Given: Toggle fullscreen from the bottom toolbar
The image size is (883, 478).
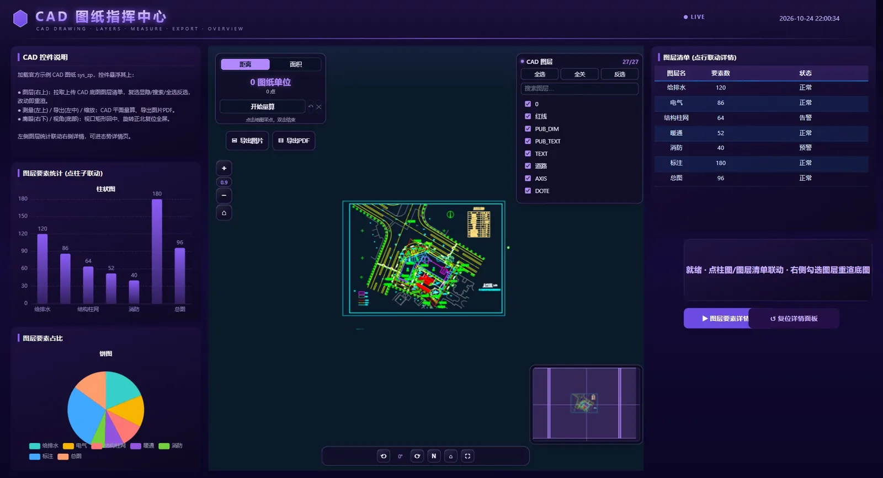Looking at the screenshot, I should 467,456.
